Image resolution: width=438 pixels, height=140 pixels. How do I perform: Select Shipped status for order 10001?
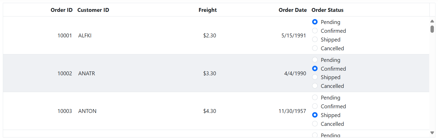pos(315,39)
